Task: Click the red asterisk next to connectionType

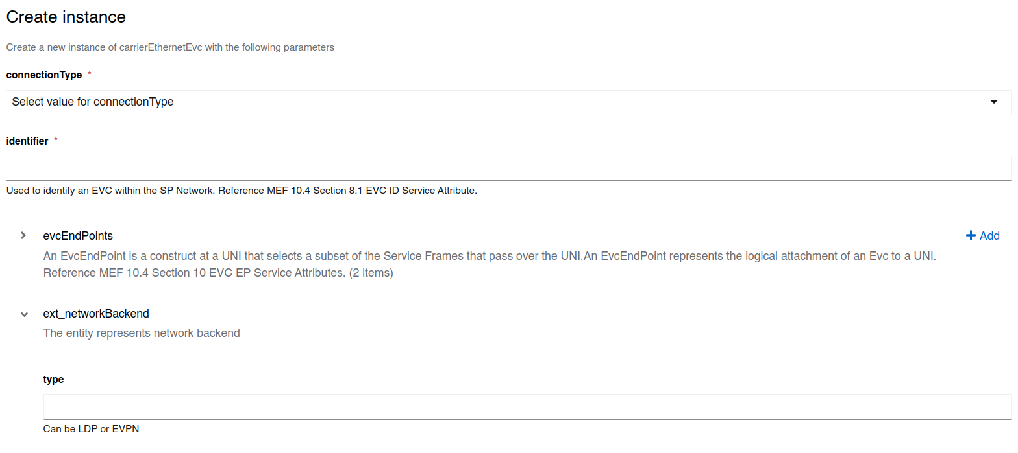Action: [x=89, y=73]
